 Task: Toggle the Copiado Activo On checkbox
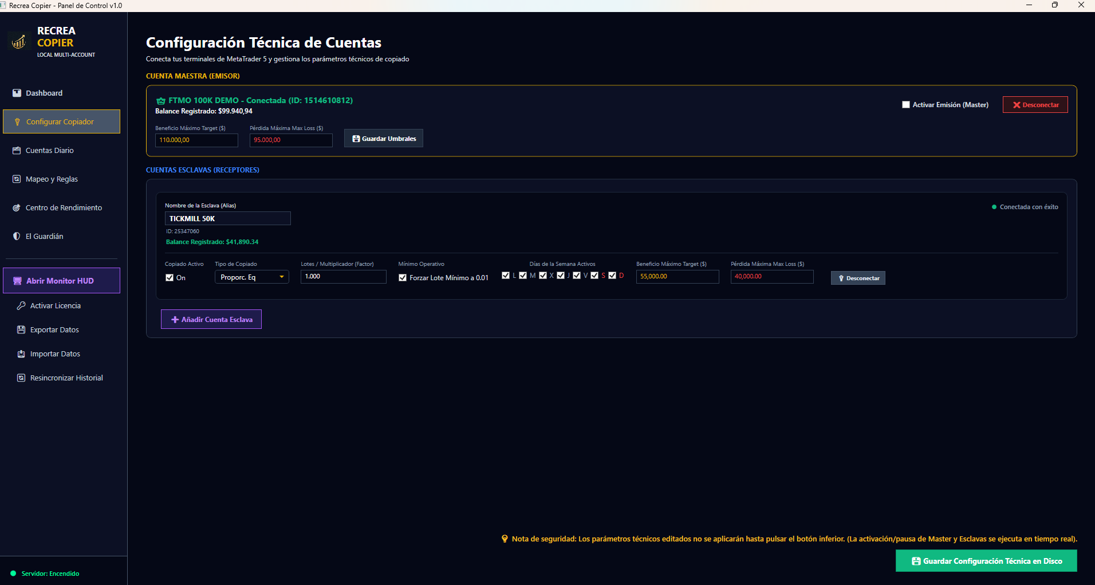[170, 277]
